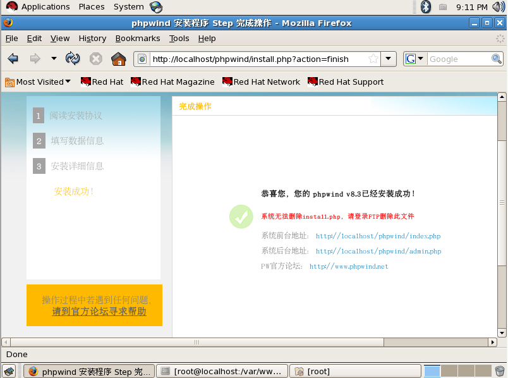508x378 pixels.
Task: Expand the Most Visited bookmarks folder
Action: click(x=38, y=82)
